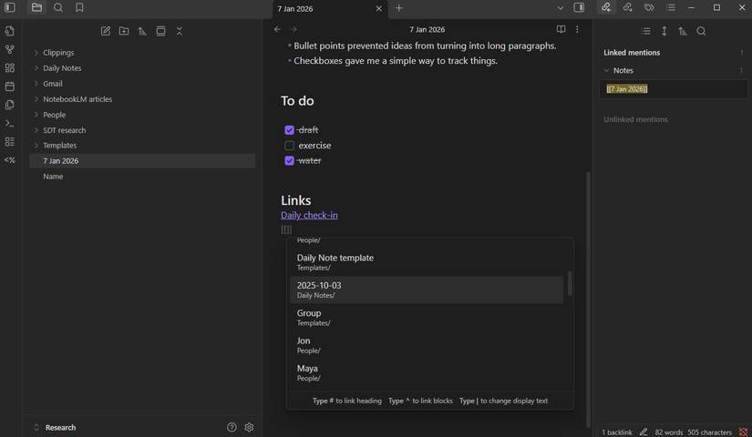Open the Research vault switcher

[x=60, y=427]
